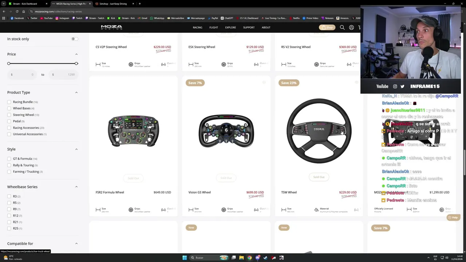Check the Racing Bundle filter

[x=9, y=102]
